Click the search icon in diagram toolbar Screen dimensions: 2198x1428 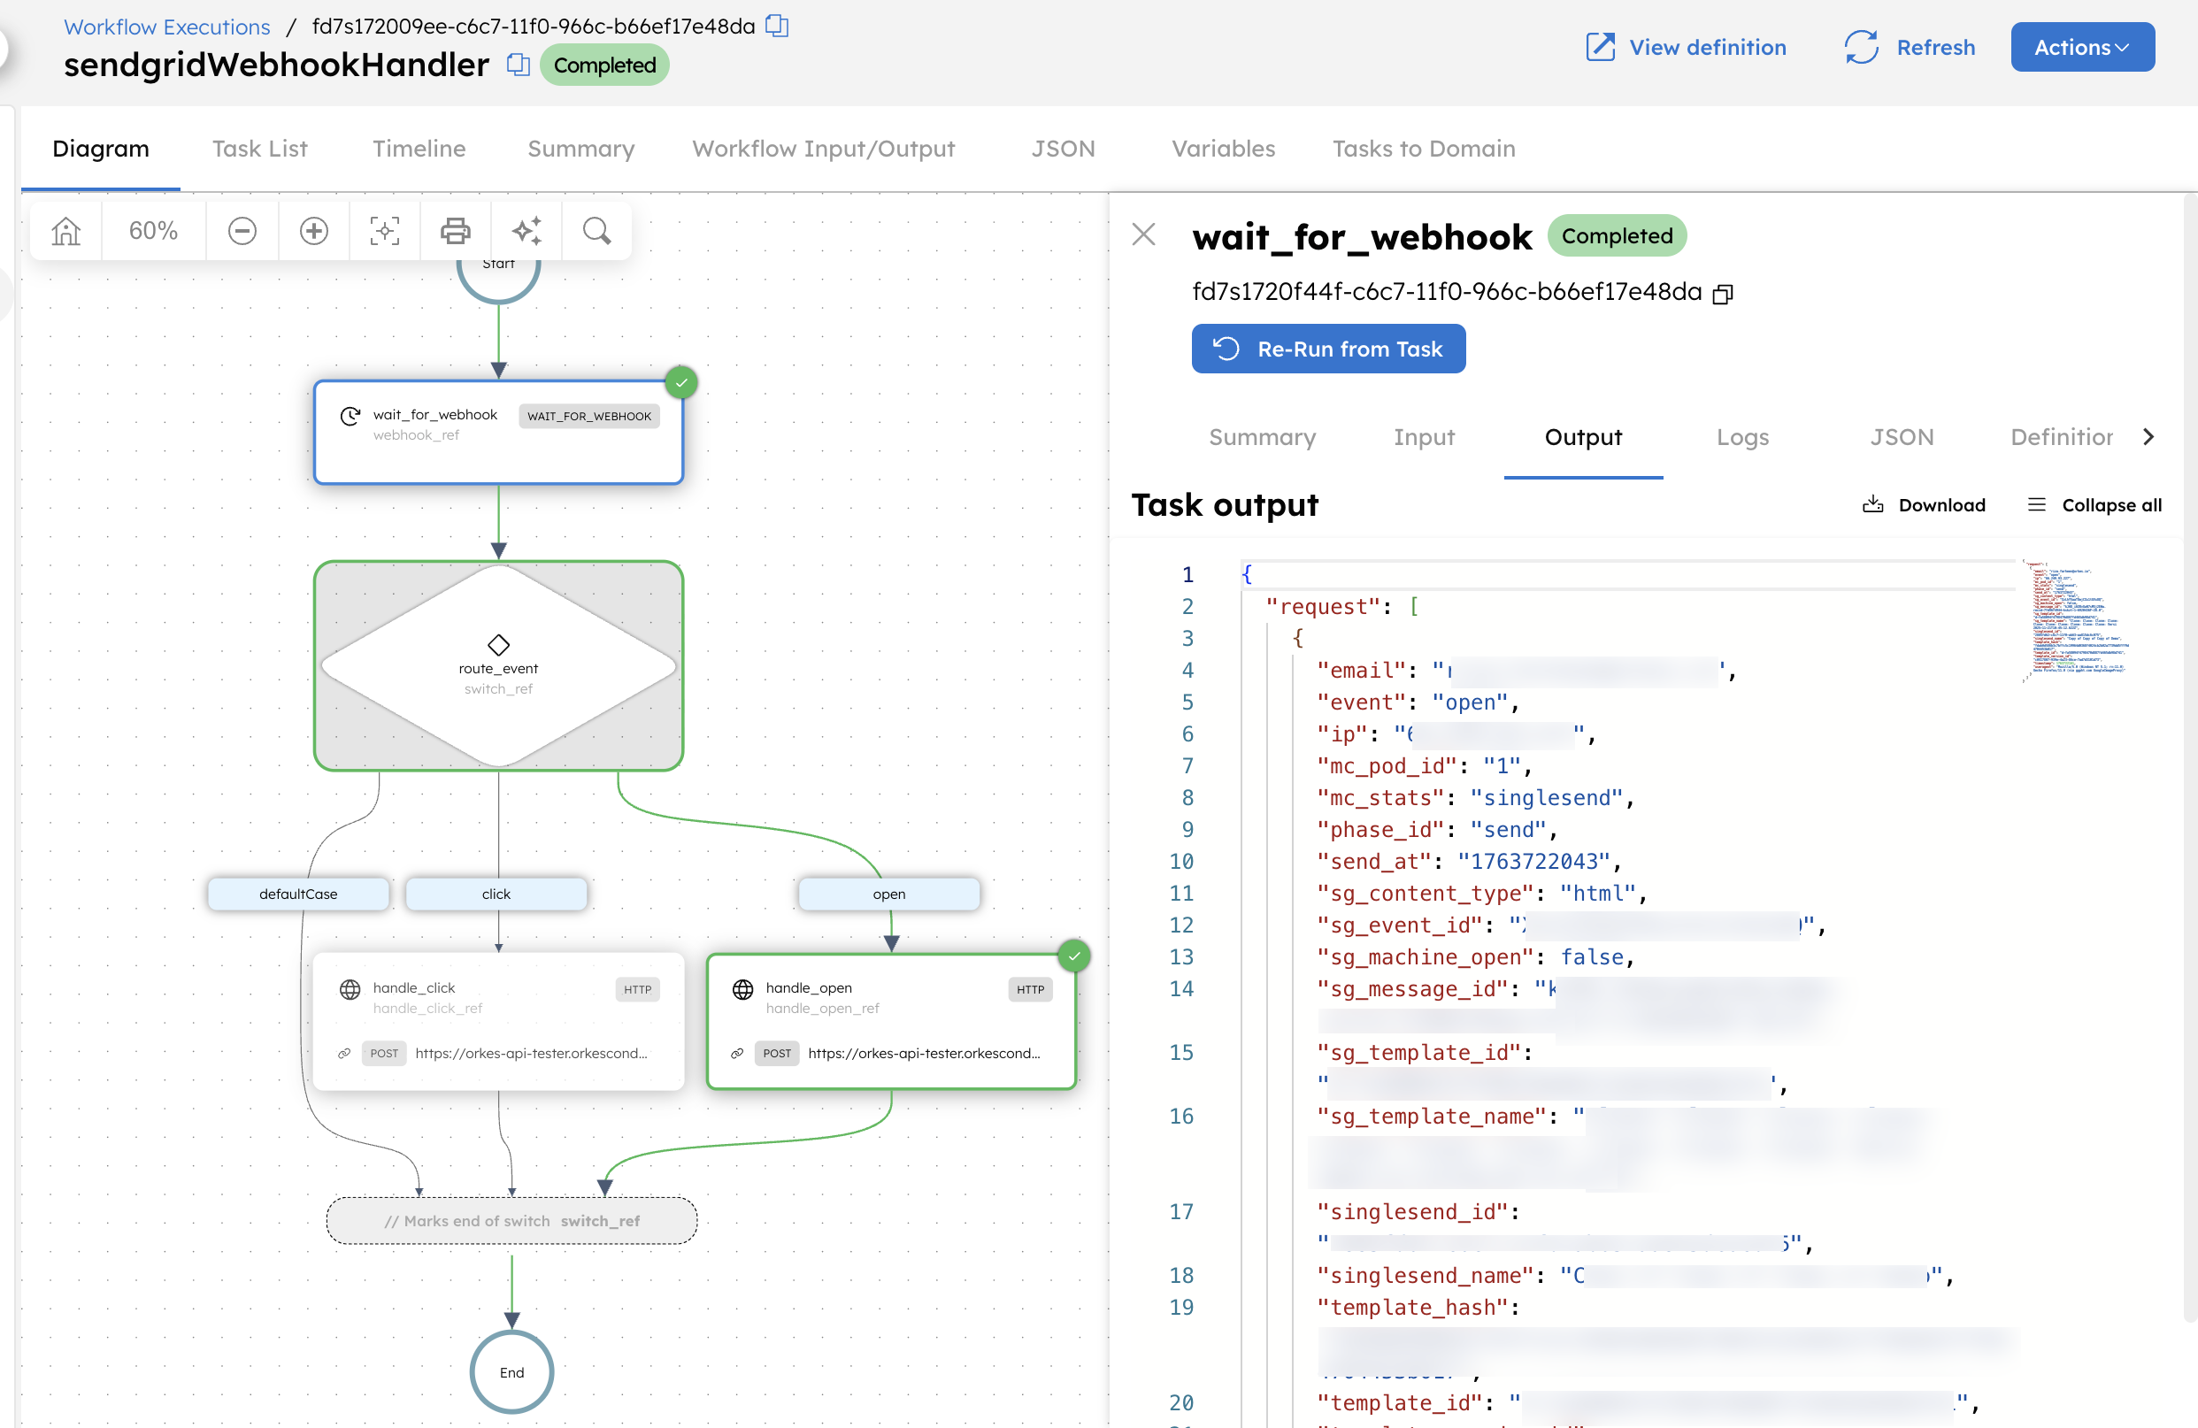point(596,231)
